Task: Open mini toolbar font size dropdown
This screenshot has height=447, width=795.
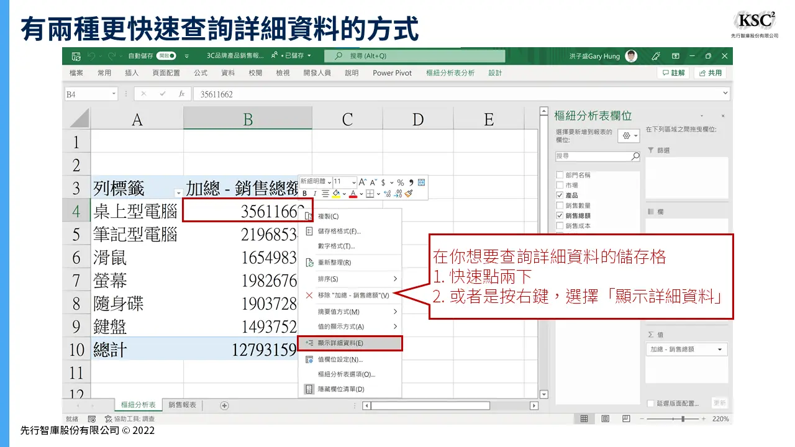Action: coord(354,183)
